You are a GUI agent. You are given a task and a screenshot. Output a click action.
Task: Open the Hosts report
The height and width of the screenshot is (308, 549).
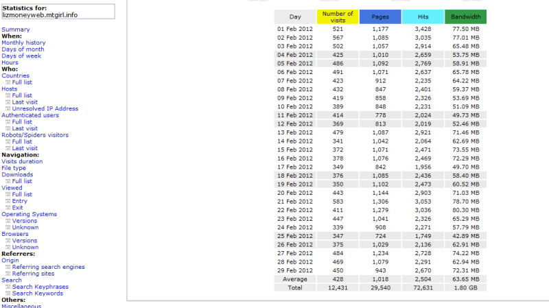10,89
